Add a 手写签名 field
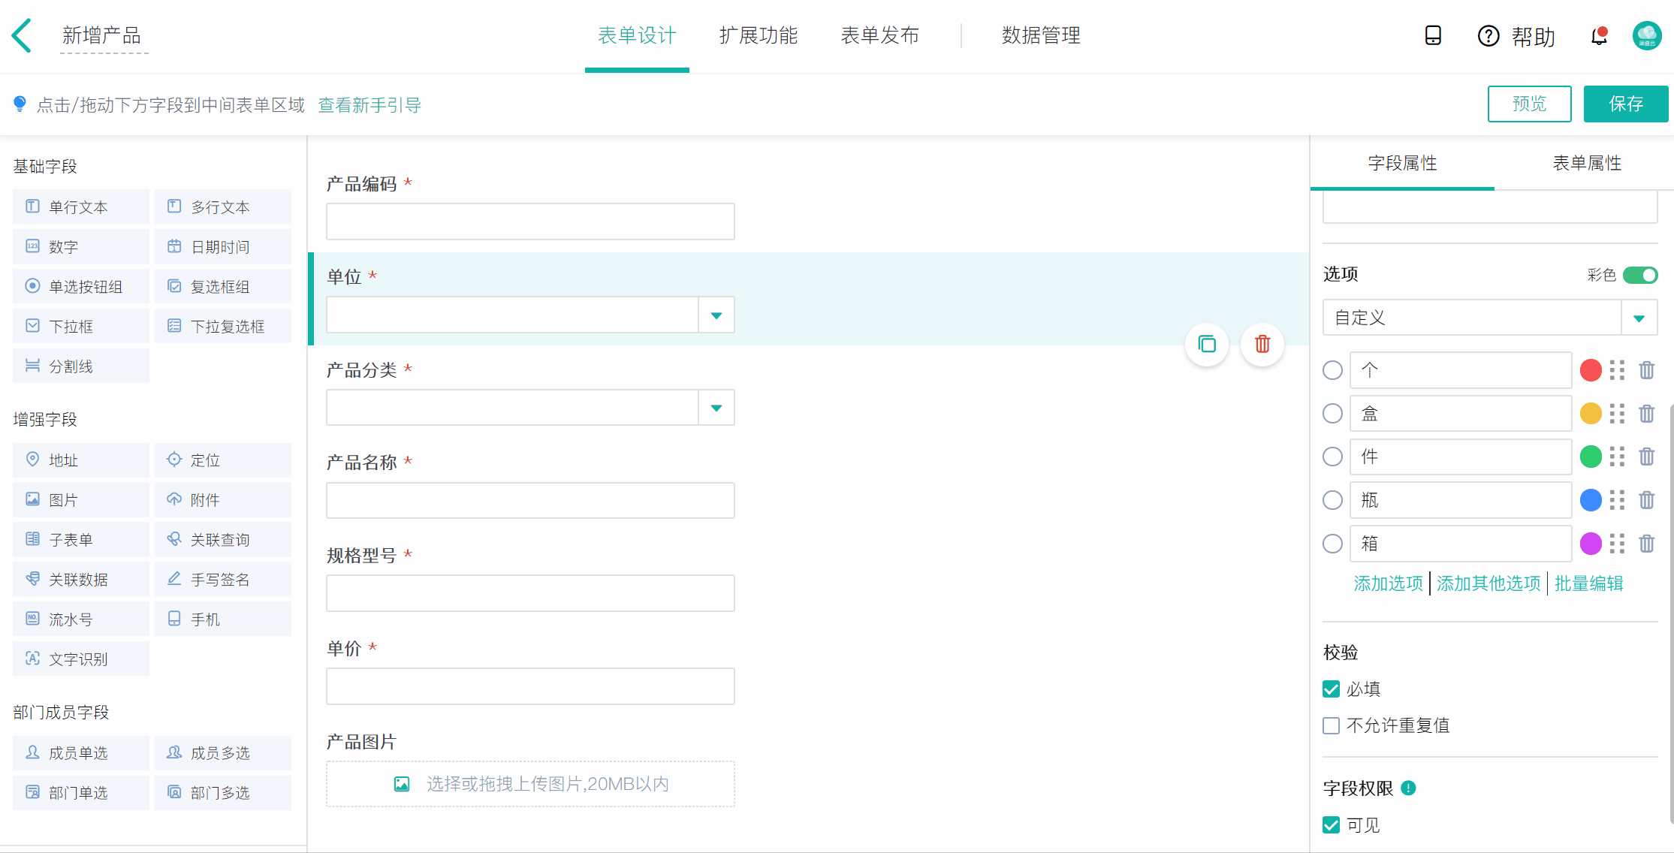The height and width of the screenshot is (853, 1674). click(222, 579)
